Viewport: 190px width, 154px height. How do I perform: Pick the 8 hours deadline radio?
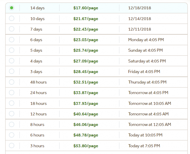pyautogui.click(x=12, y=124)
